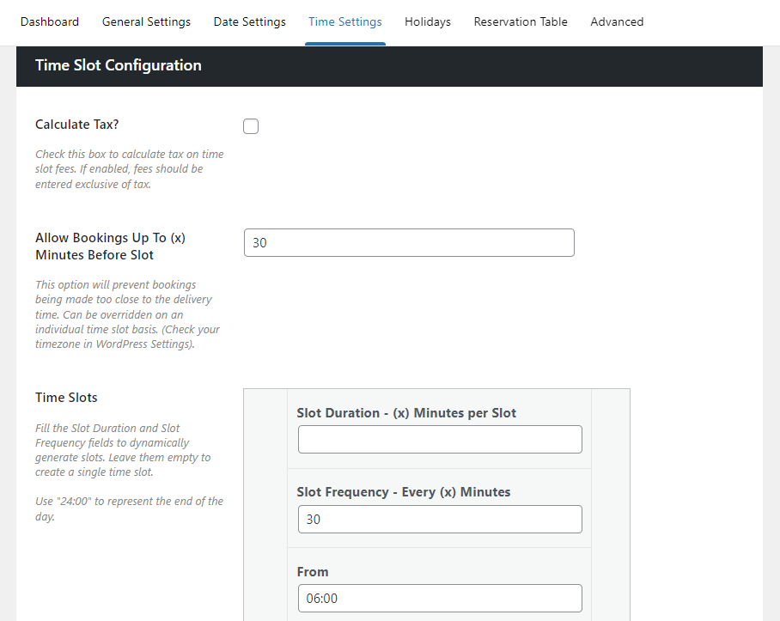Open the Advanced settings tab
This screenshot has height=621, width=780.
point(617,21)
